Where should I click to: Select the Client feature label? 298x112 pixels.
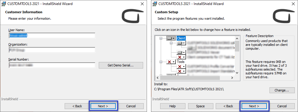(181, 38)
